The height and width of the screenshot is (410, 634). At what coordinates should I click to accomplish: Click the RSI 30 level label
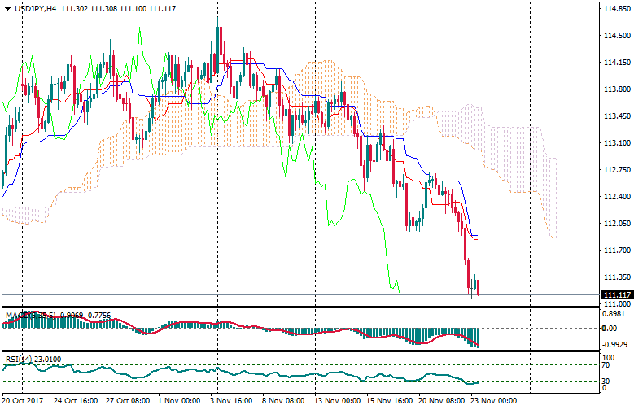click(606, 381)
